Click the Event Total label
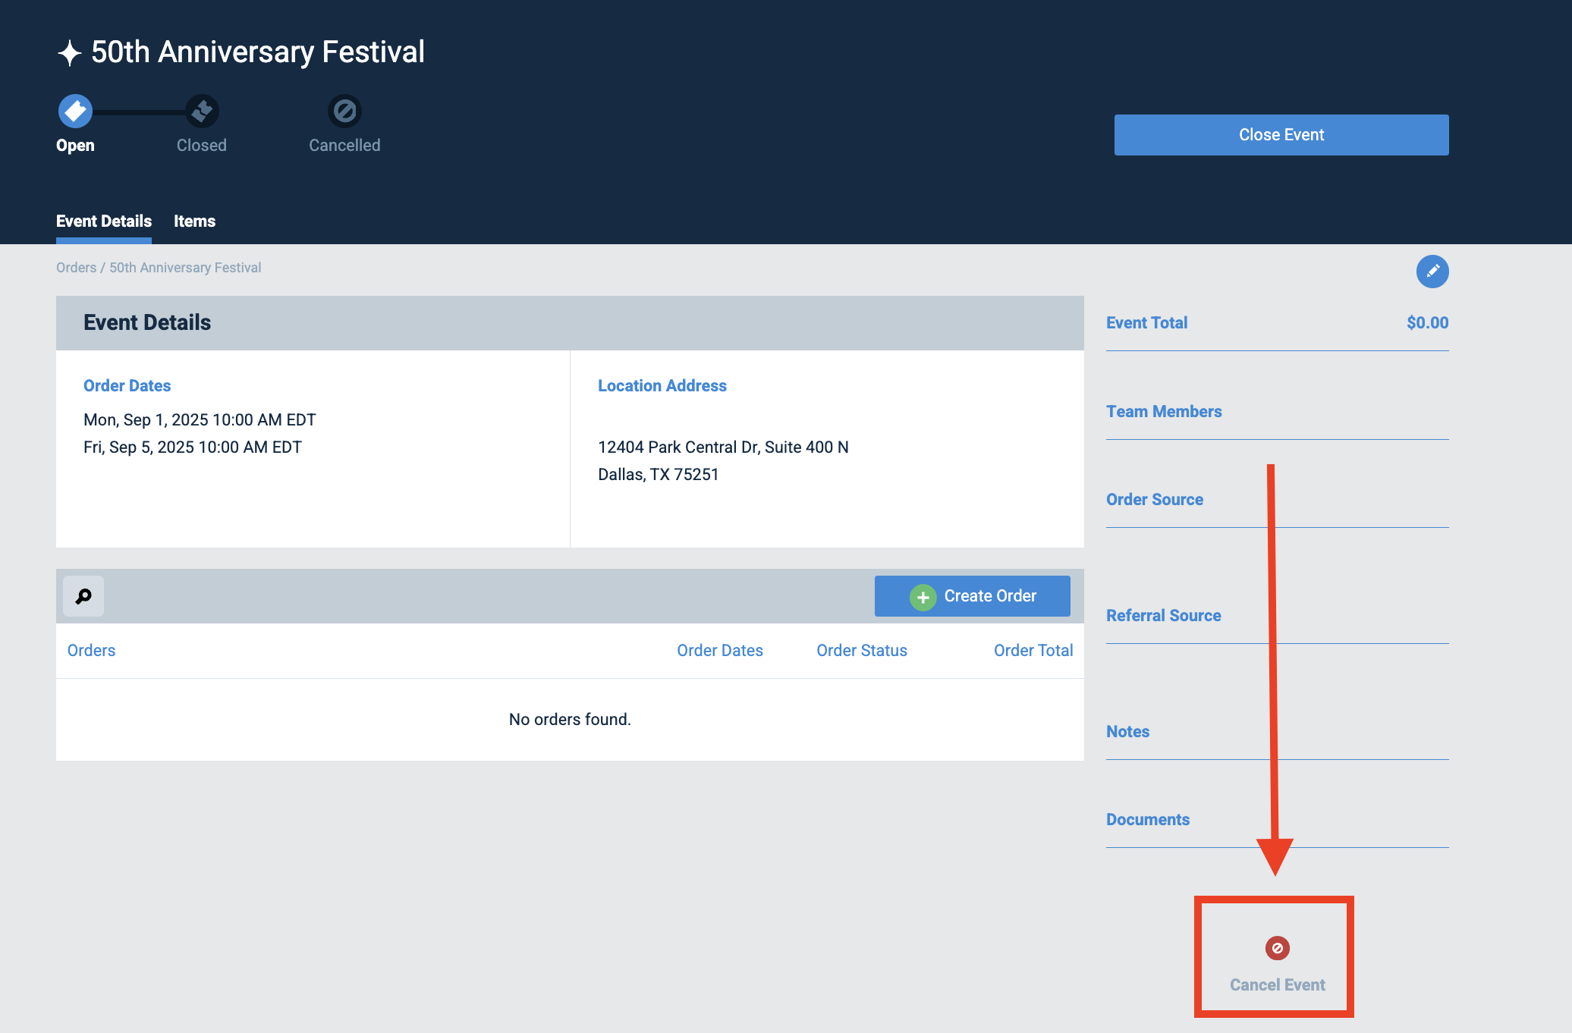 pos(1146,323)
